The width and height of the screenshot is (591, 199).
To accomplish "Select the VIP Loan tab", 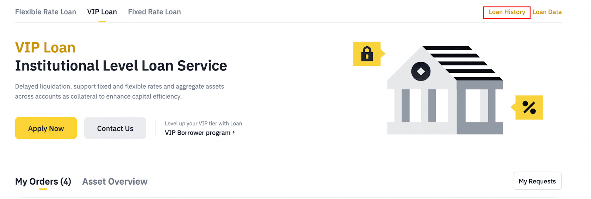I will 102,12.
